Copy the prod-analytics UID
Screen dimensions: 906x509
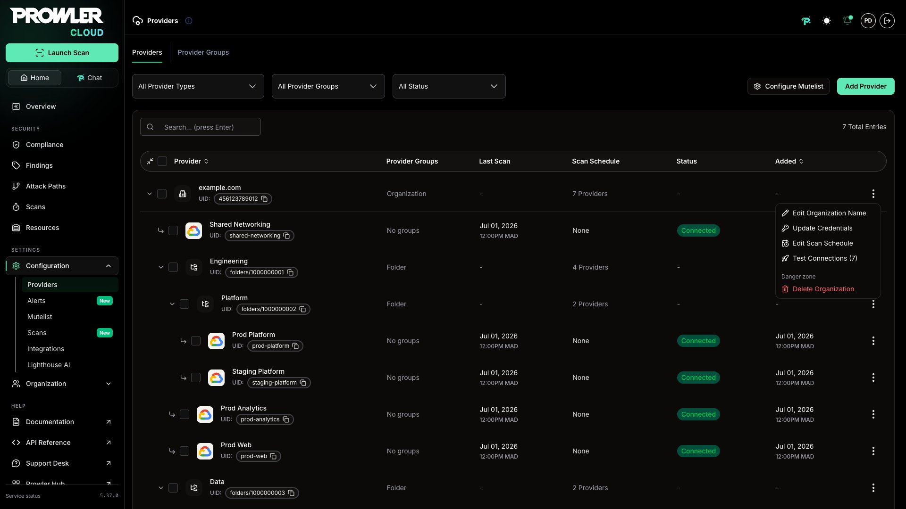(286, 419)
